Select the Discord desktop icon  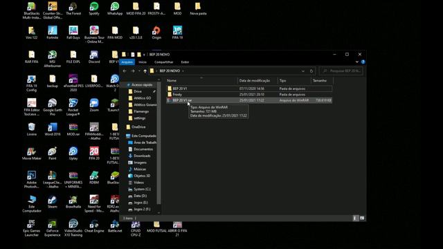click(94, 57)
